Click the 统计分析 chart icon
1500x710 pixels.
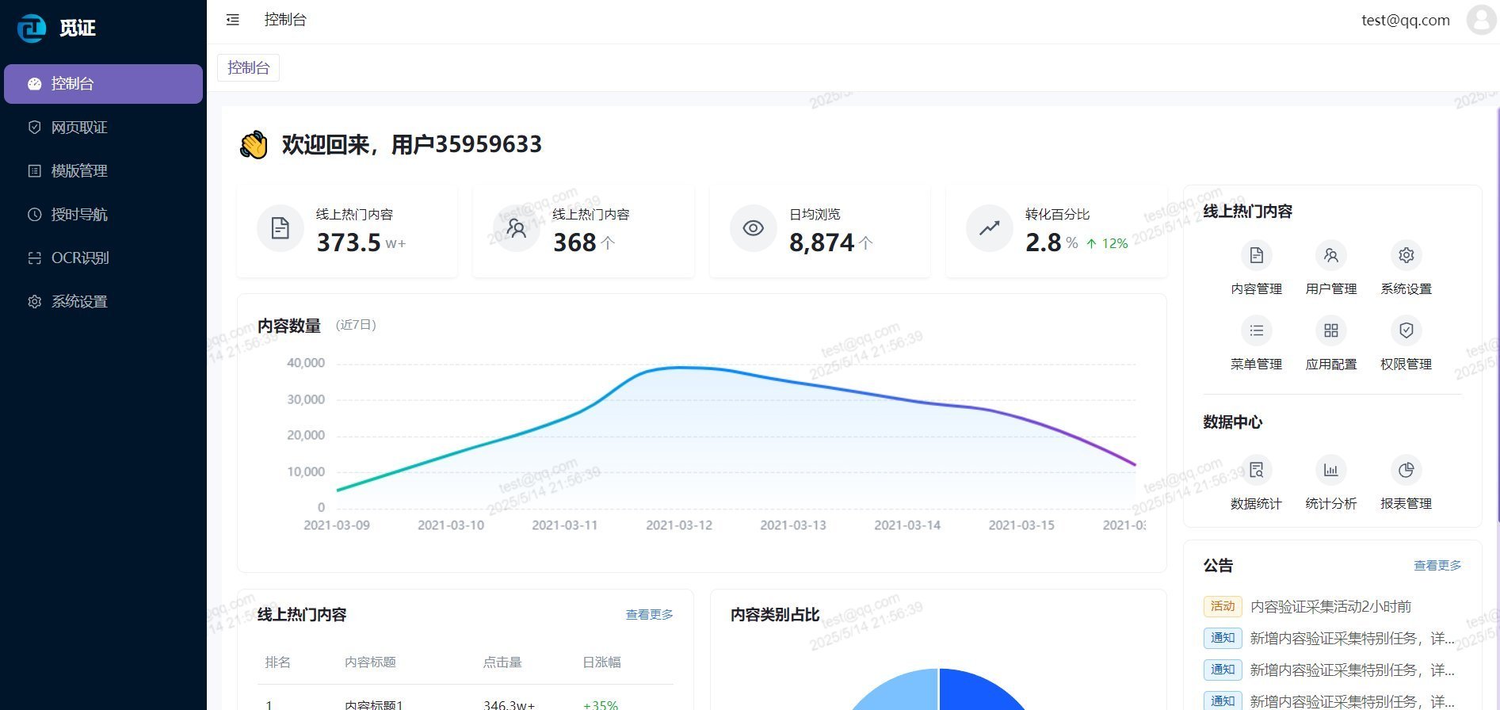[x=1330, y=471]
